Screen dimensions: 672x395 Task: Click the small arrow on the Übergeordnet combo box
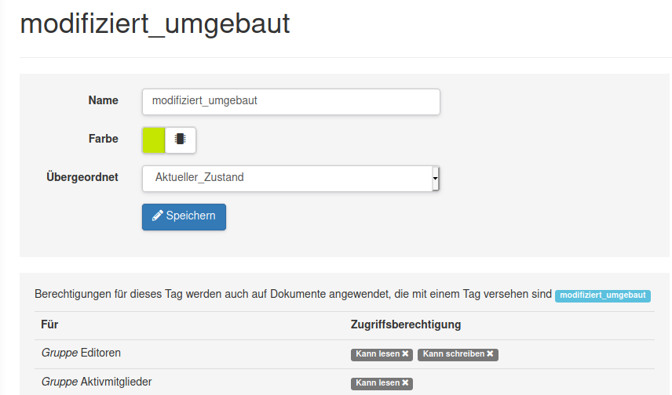[436, 178]
